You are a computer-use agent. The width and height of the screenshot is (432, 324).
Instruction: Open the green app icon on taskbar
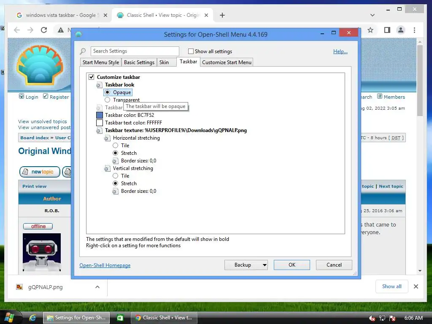click(120, 318)
